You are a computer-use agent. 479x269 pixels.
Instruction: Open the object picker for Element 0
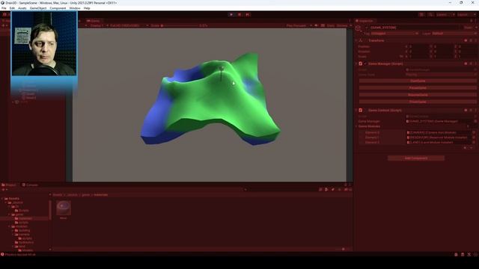point(474,133)
